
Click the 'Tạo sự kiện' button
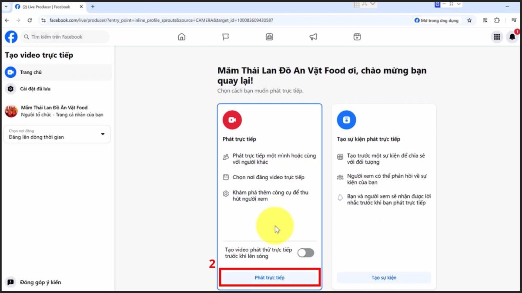pos(383,277)
